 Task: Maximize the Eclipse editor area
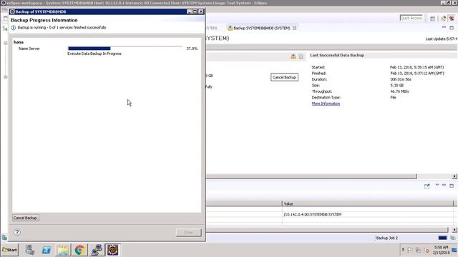(x=452, y=28)
